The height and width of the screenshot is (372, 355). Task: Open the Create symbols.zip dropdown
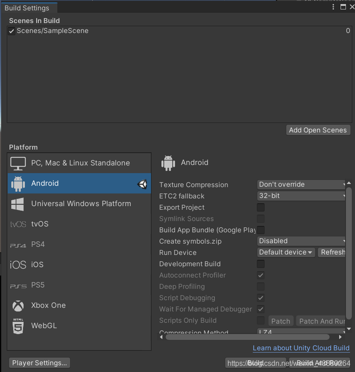[301, 241]
